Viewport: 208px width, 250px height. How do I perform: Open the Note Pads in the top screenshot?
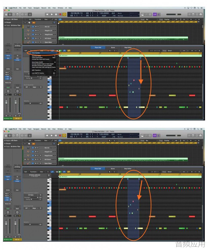tap(193, 14)
